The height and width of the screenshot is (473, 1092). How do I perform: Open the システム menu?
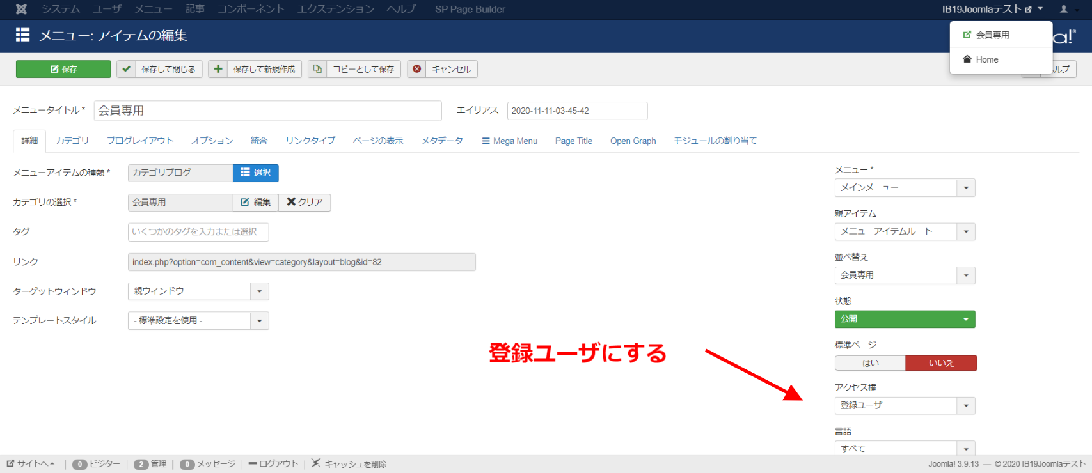[x=61, y=9]
